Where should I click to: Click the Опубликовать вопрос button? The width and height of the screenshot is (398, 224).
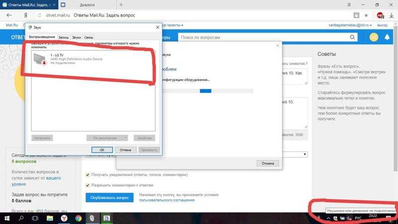(109, 198)
